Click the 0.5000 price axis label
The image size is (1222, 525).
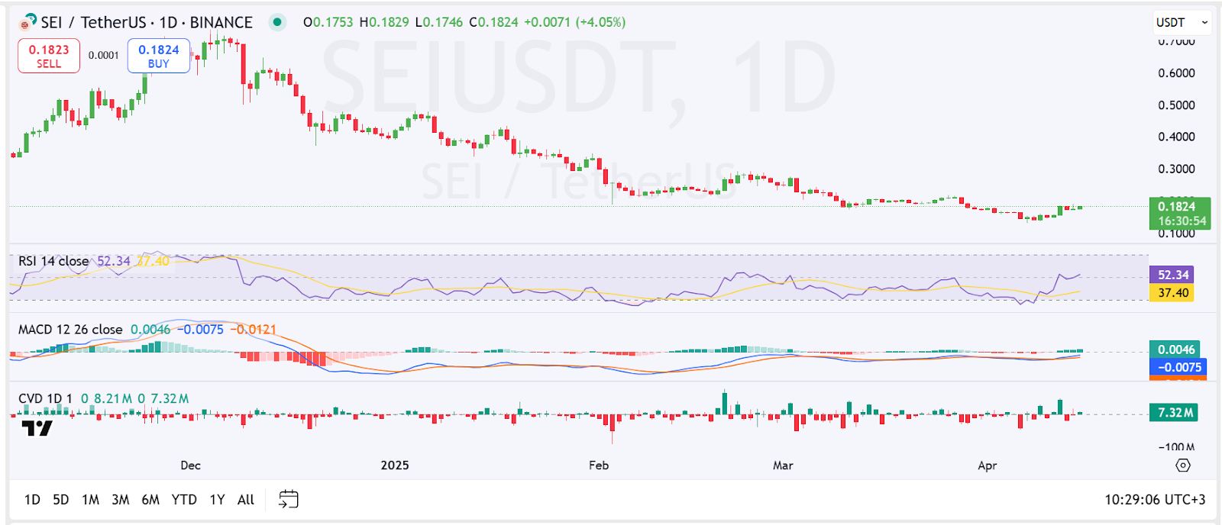[1176, 105]
